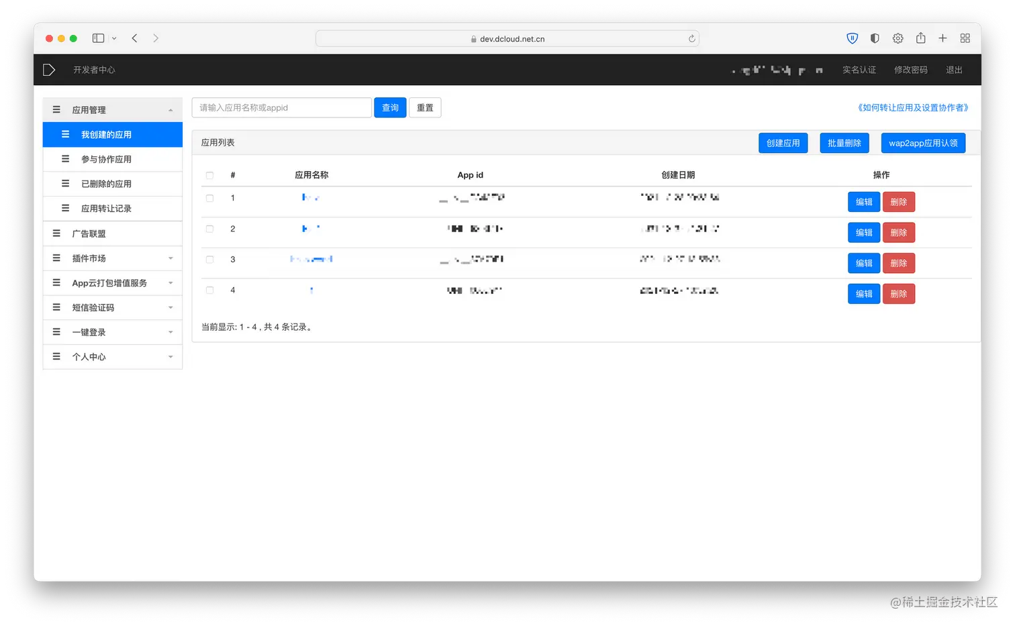Click the 创建应用 button
Viewport: 1015px width, 626px height.
point(783,142)
